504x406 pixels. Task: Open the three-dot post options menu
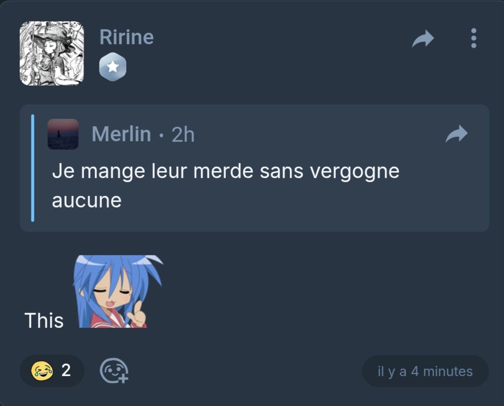[x=473, y=38]
